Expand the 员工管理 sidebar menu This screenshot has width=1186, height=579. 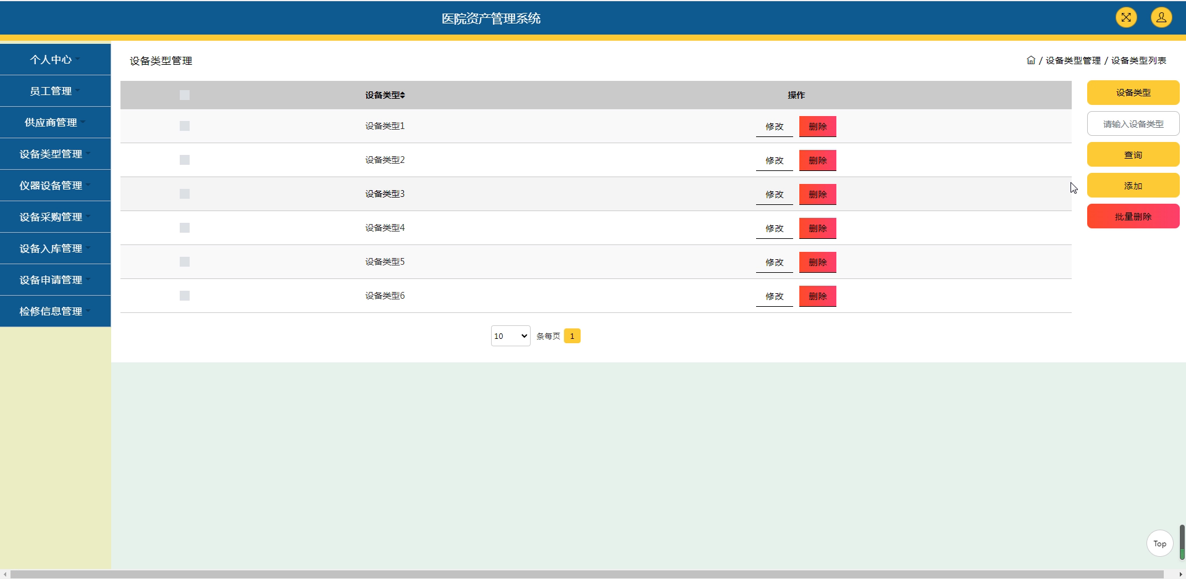point(55,91)
